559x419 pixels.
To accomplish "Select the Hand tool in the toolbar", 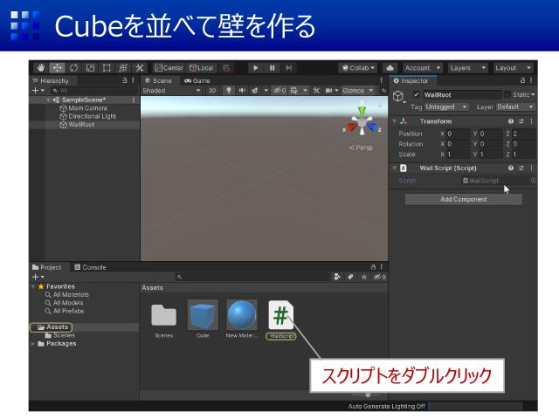I will click(x=41, y=68).
